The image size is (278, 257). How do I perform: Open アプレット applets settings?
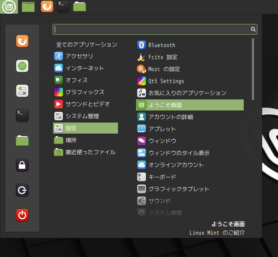click(190, 129)
